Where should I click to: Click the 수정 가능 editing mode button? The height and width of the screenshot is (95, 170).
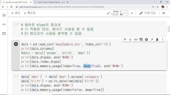click(148, 13)
